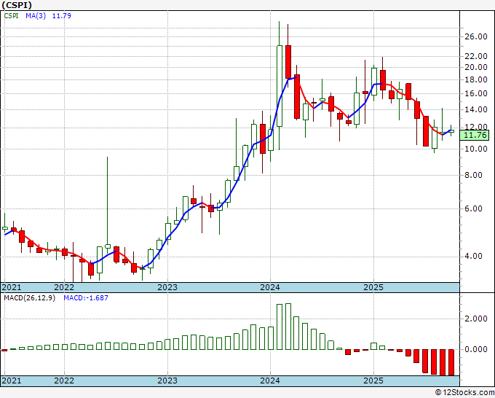Click the MACD(26,12,9) indicator label
495x398 pixels.
point(29,298)
